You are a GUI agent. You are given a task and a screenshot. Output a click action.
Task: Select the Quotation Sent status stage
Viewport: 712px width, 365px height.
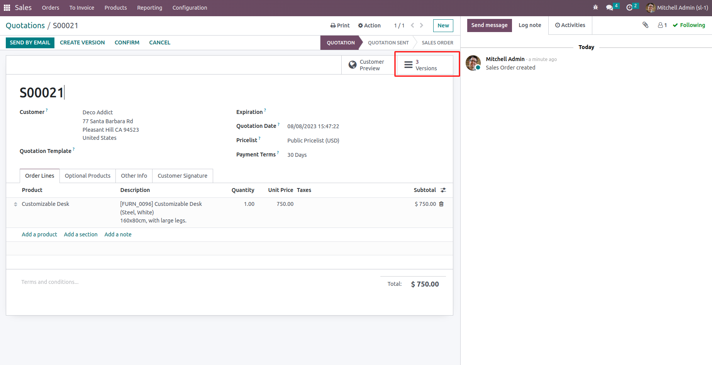[x=388, y=43]
